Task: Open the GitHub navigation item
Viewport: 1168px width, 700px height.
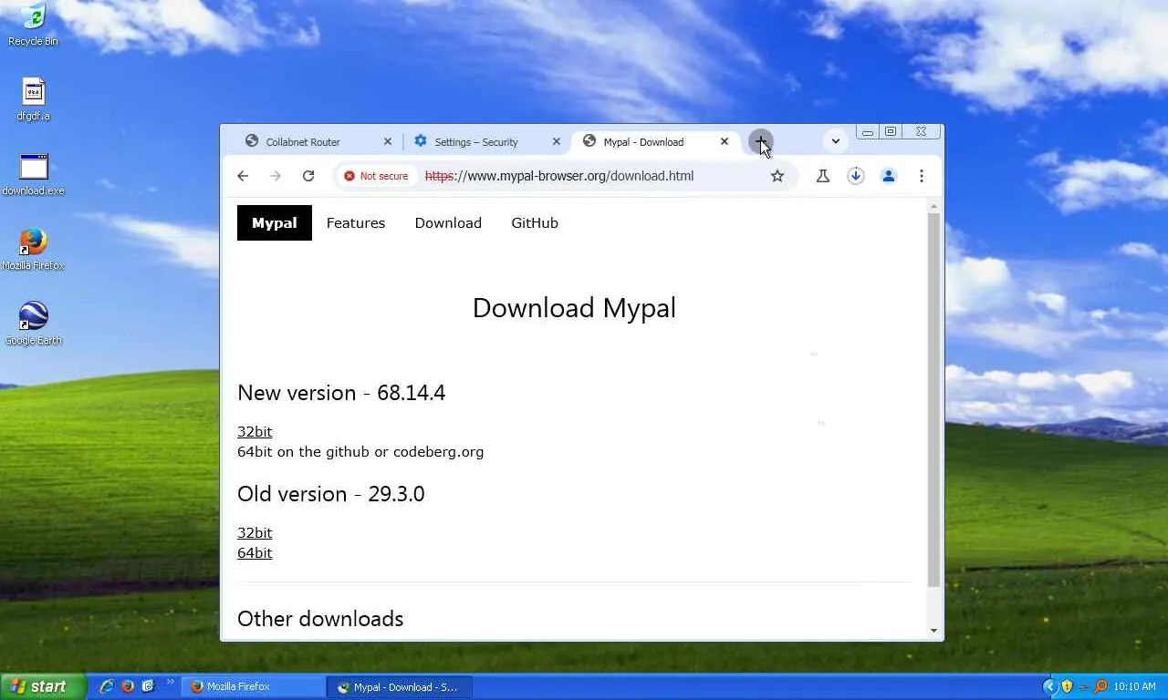Action: coord(535,222)
